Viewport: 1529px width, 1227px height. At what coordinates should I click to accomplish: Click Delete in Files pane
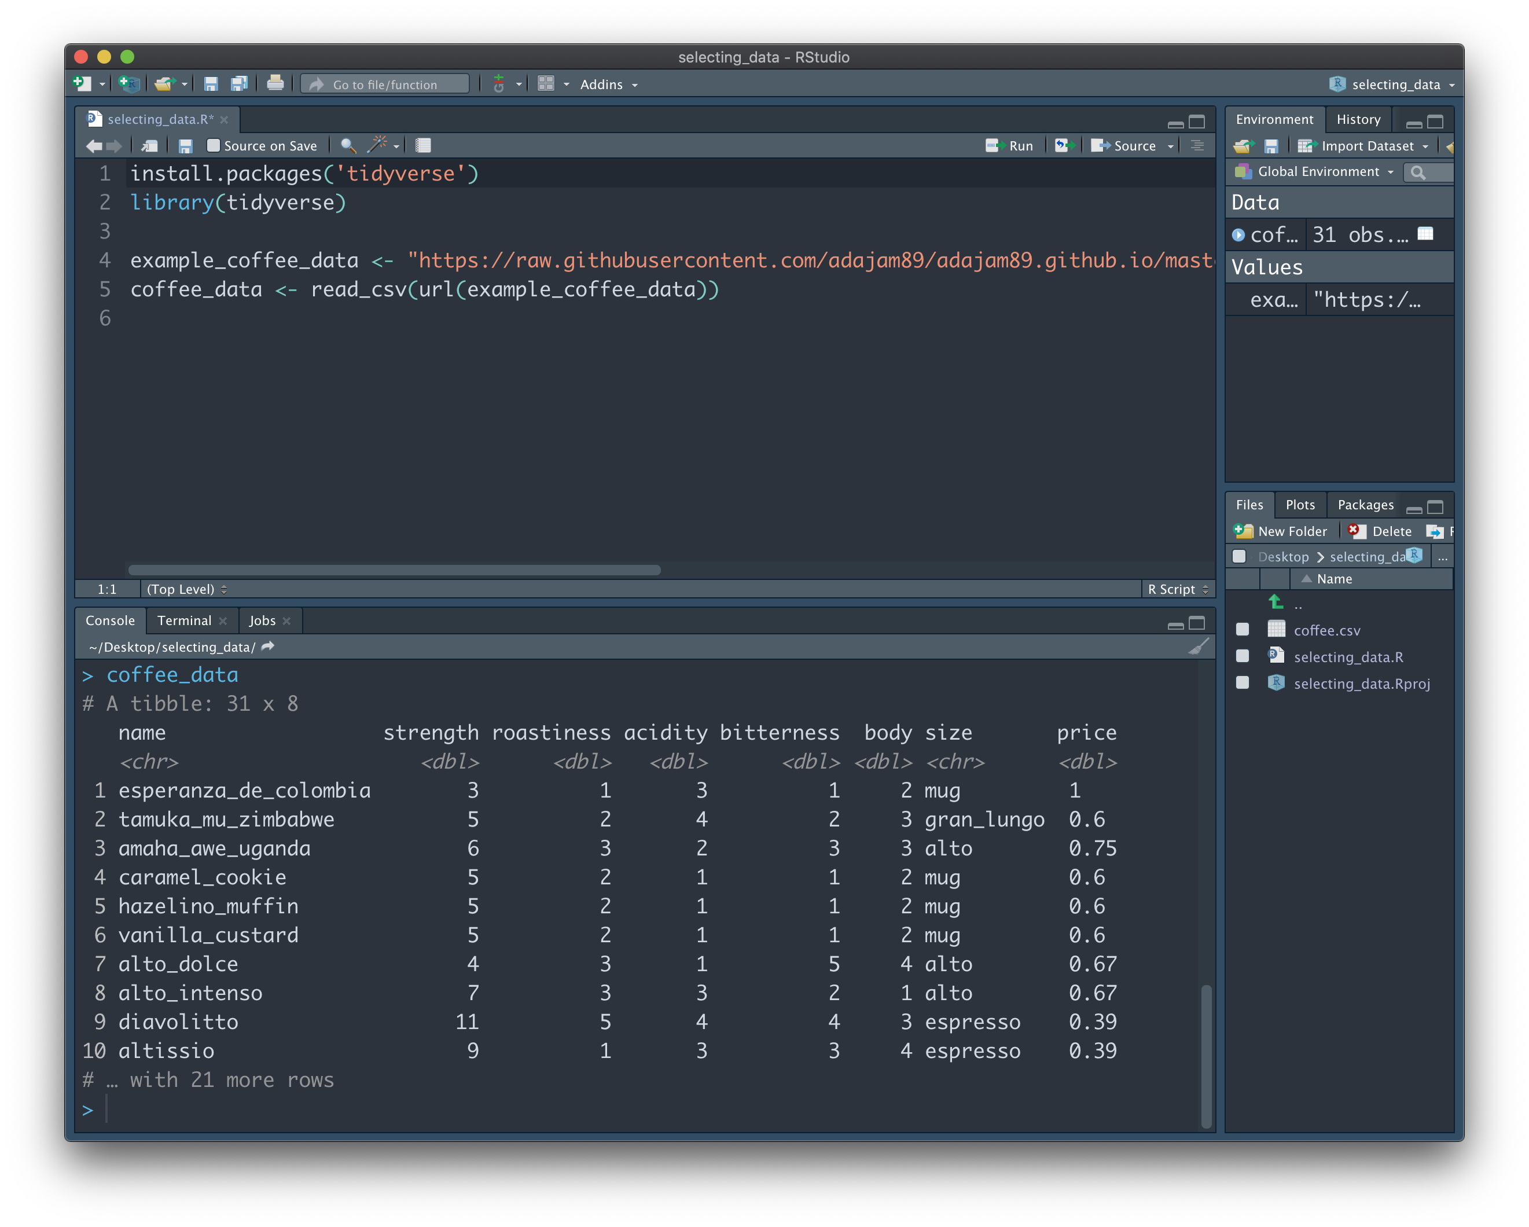[x=1379, y=531]
